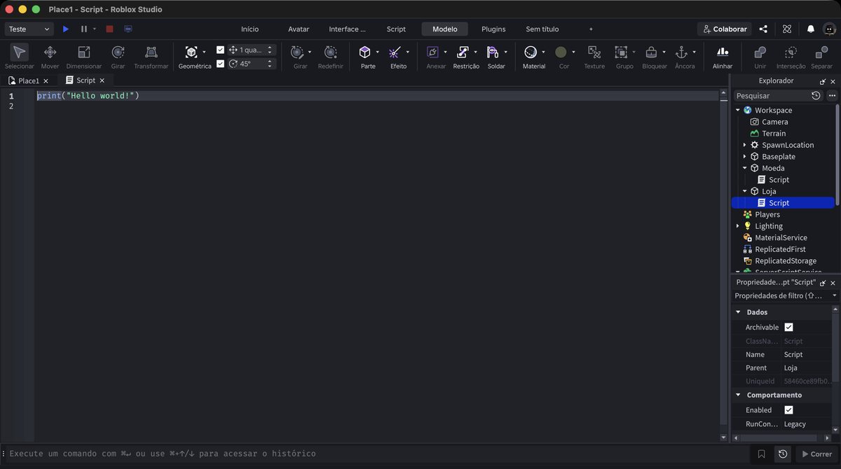This screenshot has height=469, width=841.
Task: Click the Anexar attachment icon
Action: [432, 52]
